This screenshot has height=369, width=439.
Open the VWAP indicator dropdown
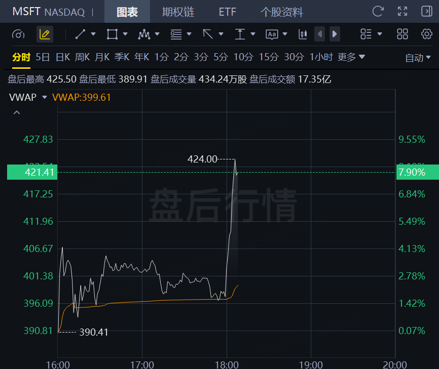(45, 97)
